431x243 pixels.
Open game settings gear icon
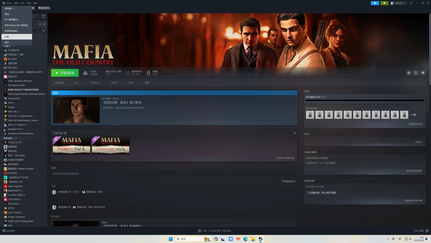tap(409, 73)
